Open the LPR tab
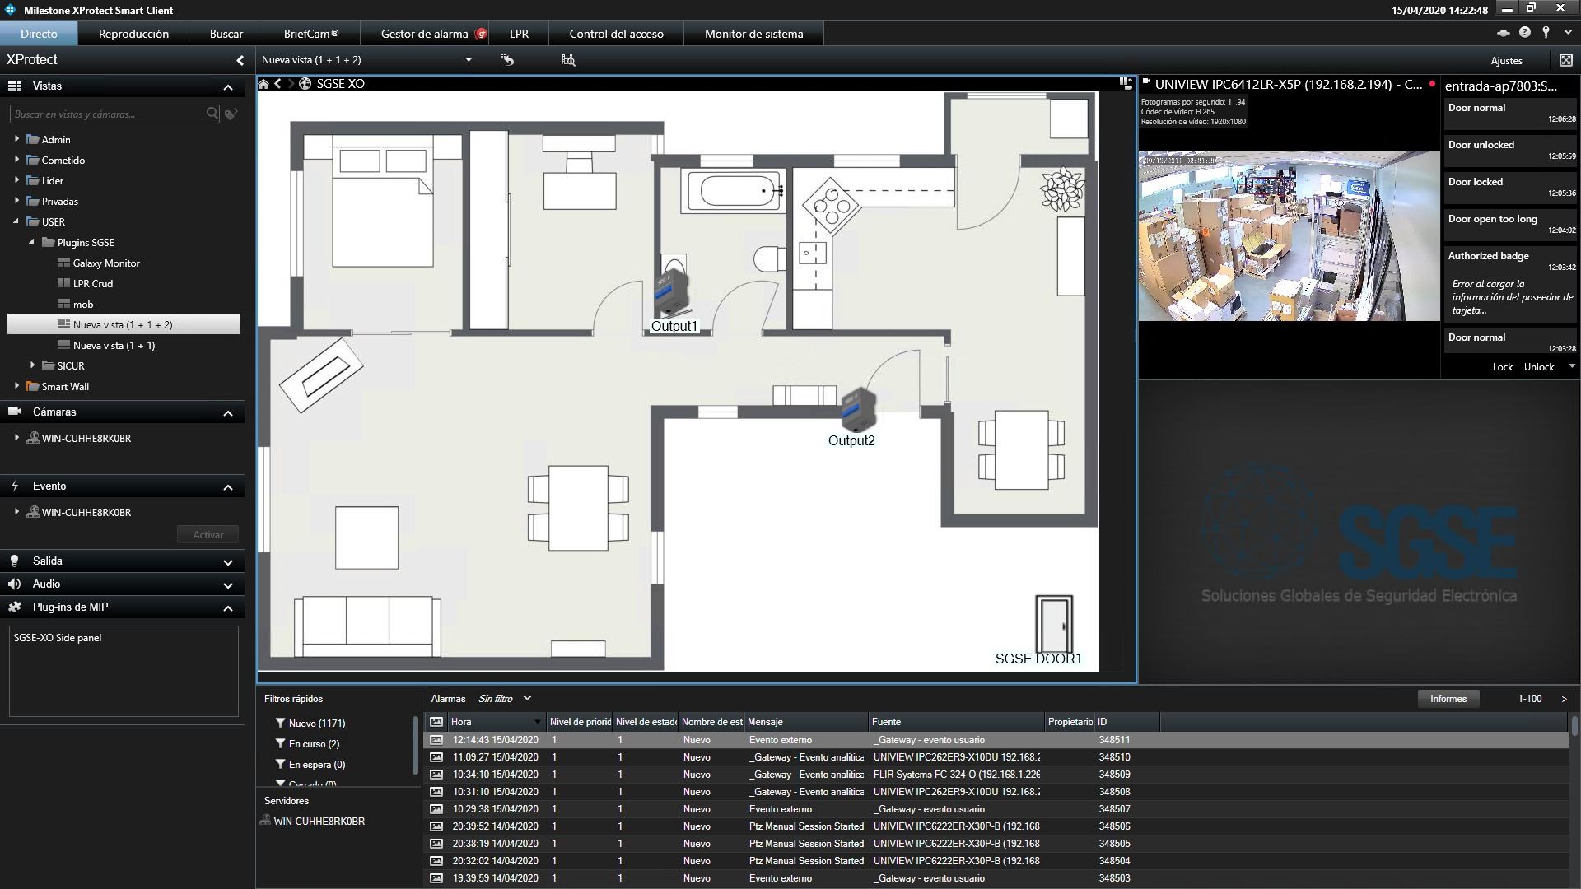The height and width of the screenshot is (889, 1581). (x=519, y=34)
